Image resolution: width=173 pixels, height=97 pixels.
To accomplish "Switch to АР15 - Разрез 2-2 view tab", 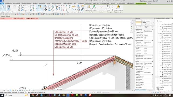I will tap(18, 19).
